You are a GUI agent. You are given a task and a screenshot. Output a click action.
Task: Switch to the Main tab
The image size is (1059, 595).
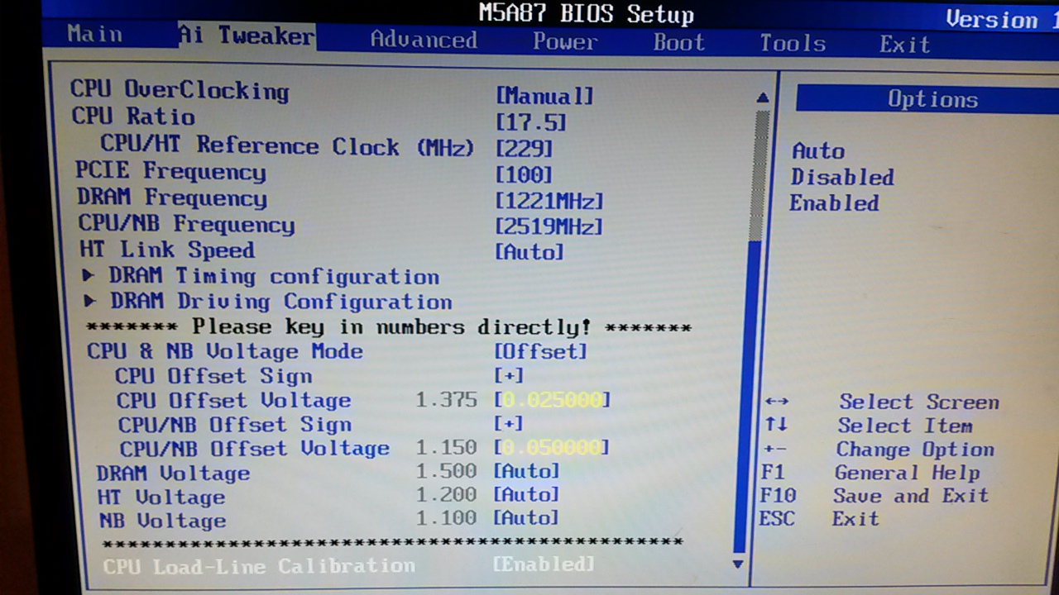pyautogui.click(x=94, y=34)
